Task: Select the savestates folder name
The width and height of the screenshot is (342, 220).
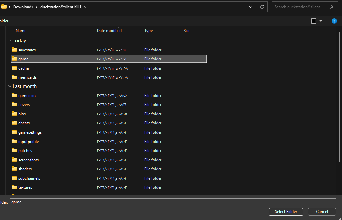Action: click(x=27, y=50)
